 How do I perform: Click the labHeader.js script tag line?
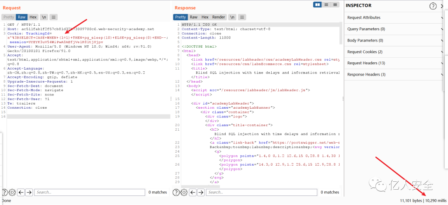pyautogui.click(x=251, y=90)
